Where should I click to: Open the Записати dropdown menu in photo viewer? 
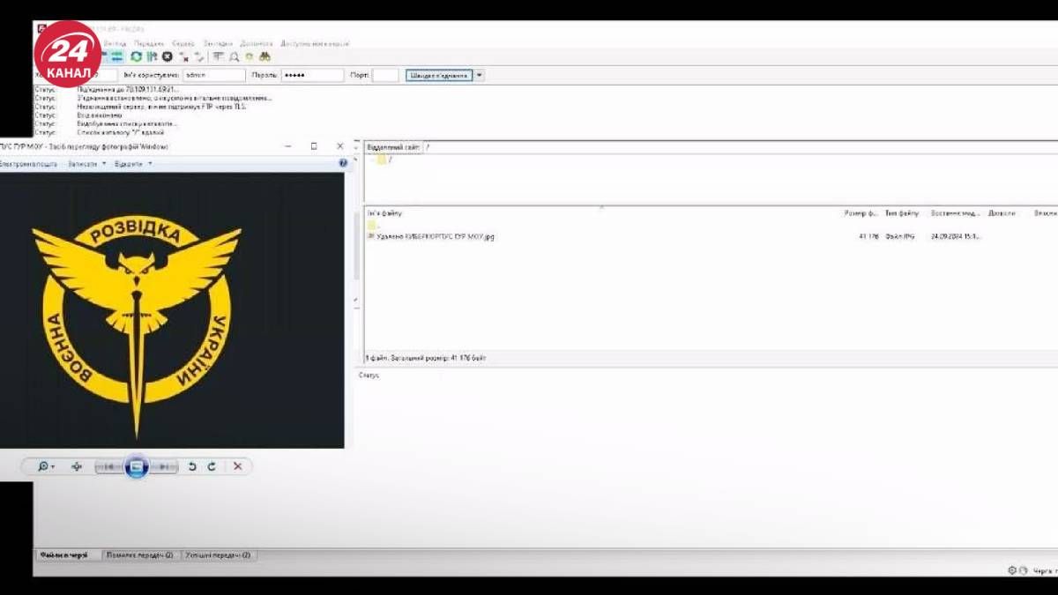86,164
